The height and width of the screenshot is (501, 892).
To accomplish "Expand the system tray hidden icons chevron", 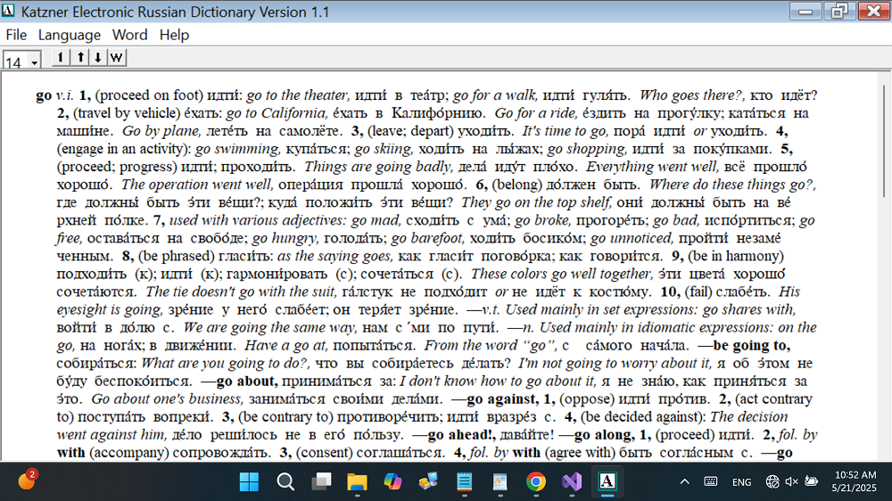I will point(684,481).
